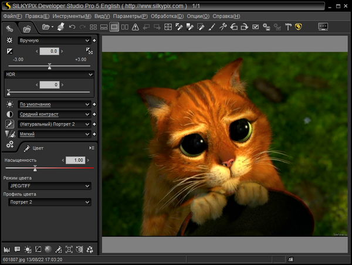This screenshot has height=265, width=352.
Task: Open the Вручную exposure dropdown
Action: [52, 40]
